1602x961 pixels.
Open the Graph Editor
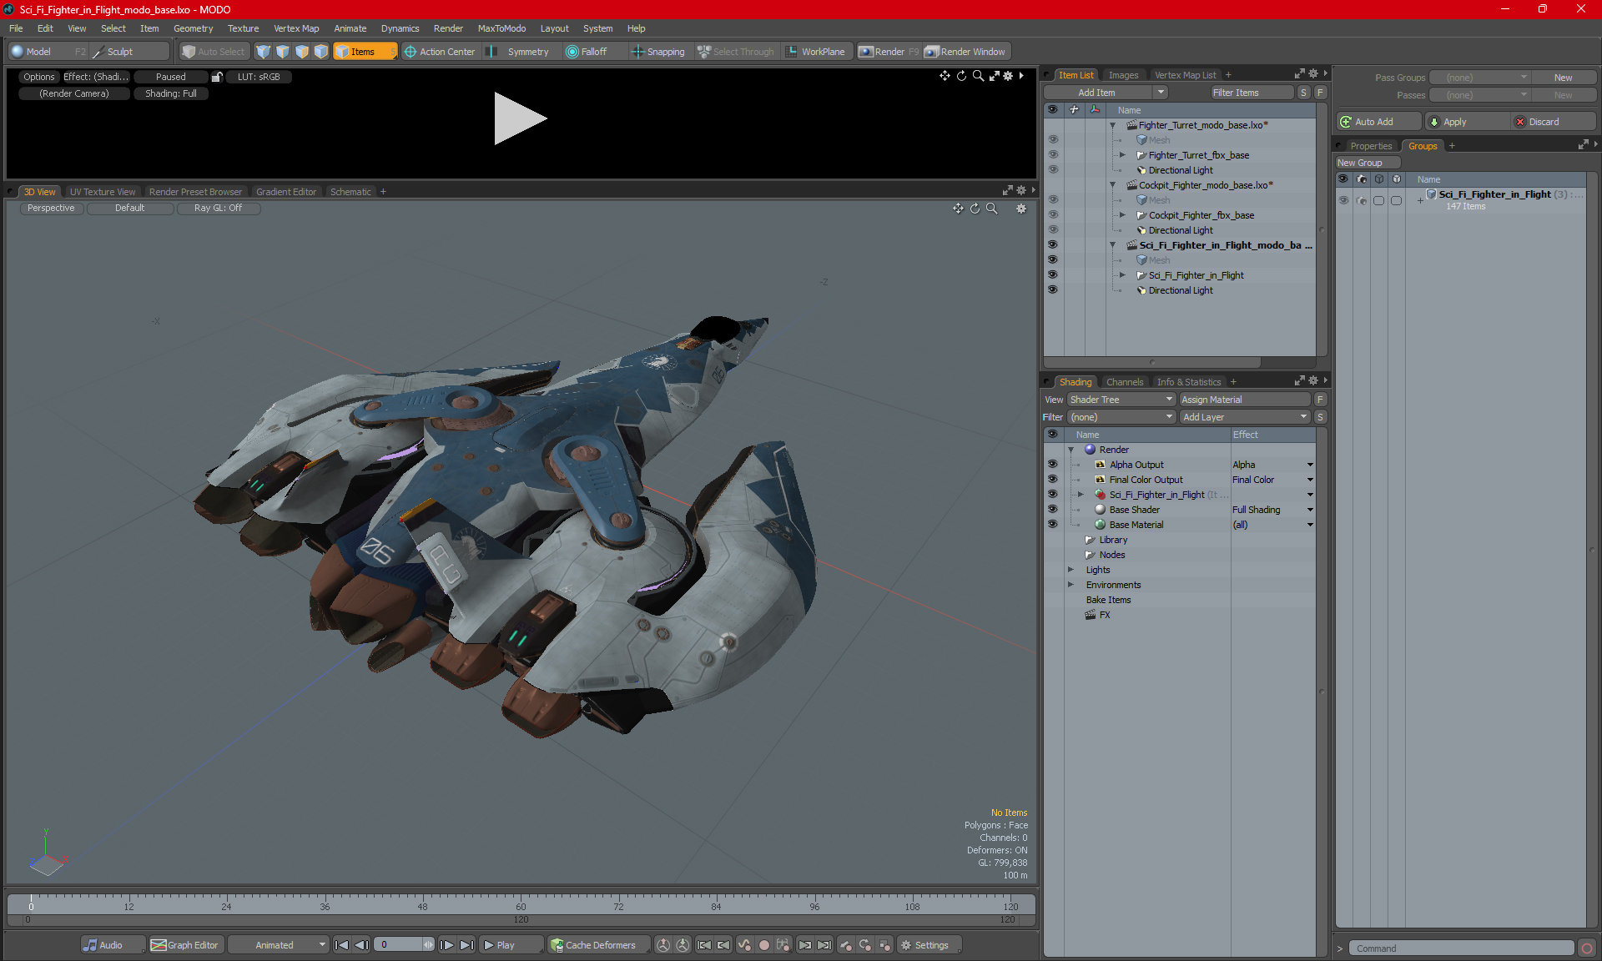pyautogui.click(x=184, y=945)
